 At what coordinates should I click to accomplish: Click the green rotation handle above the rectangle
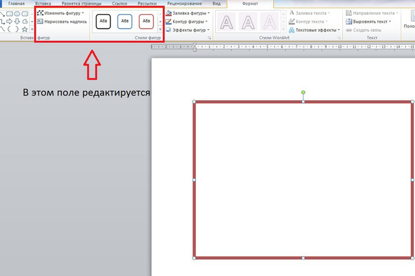click(303, 92)
